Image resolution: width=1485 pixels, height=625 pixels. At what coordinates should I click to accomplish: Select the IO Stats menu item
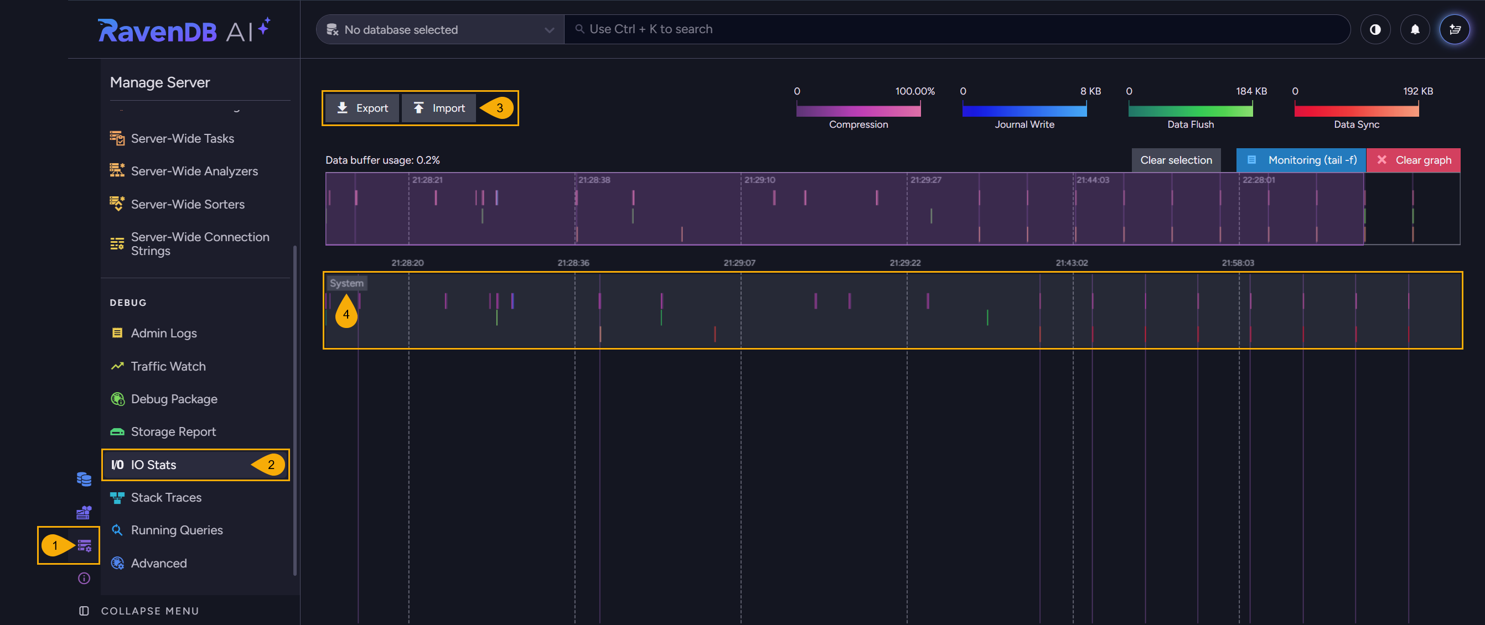[x=195, y=464]
